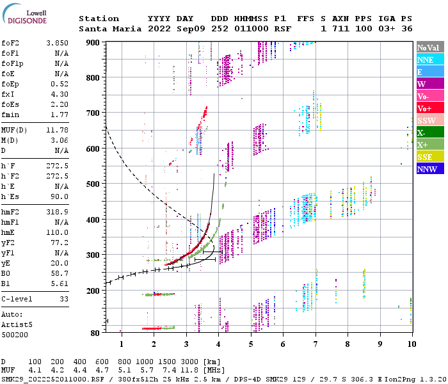Click the 1 MHz frequency axis label
448x384 pixels.
pyautogui.click(x=122, y=344)
